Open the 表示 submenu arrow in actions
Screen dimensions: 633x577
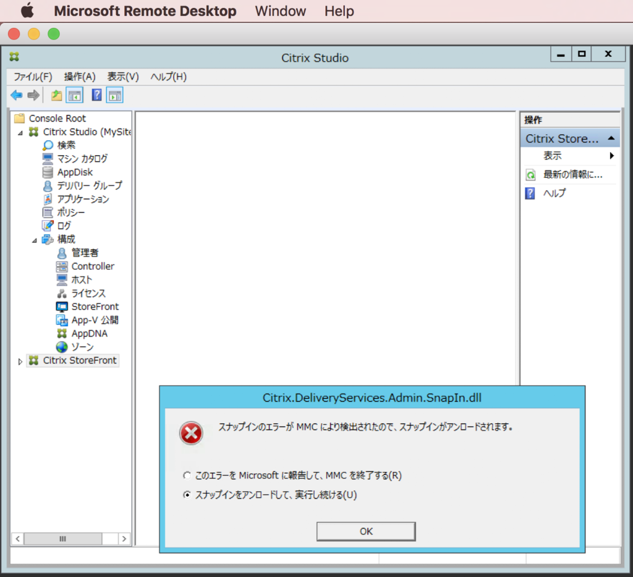[612, 156]
